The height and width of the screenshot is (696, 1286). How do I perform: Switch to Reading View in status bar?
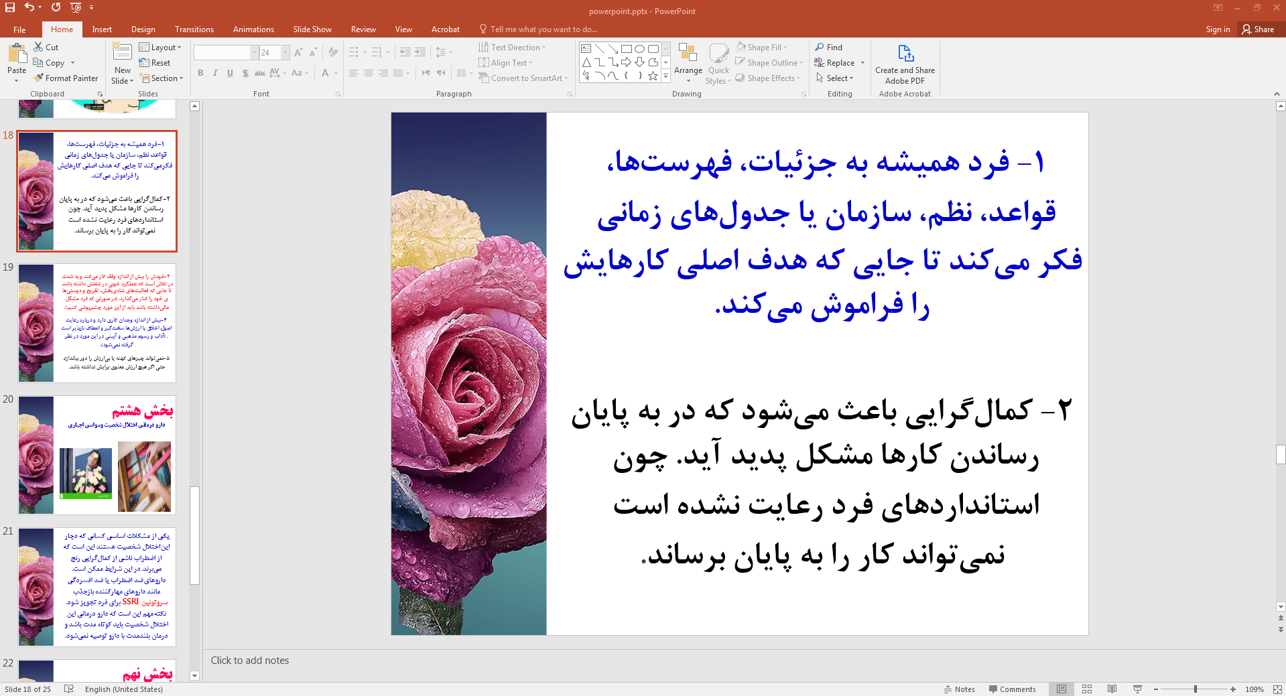click(x=1112, y=689)
